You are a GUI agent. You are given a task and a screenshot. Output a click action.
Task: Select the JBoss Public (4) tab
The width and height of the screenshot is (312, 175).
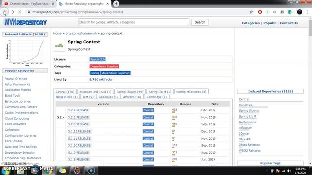point(66,97)
